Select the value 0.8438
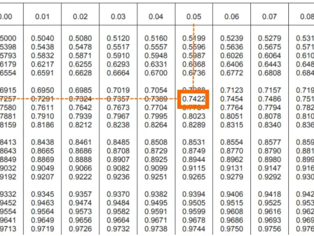 [x=42, y=143]
